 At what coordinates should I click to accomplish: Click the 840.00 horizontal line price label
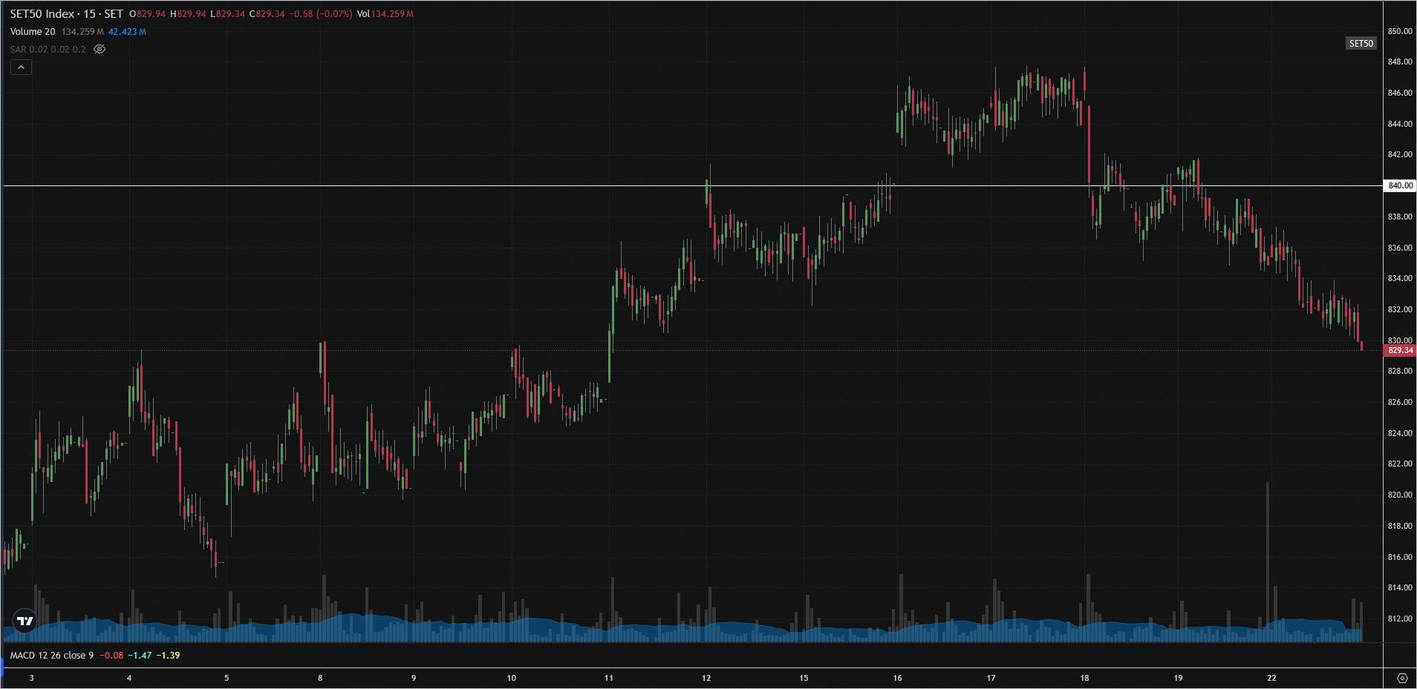pyautogui.click(x=1400, y=185)
